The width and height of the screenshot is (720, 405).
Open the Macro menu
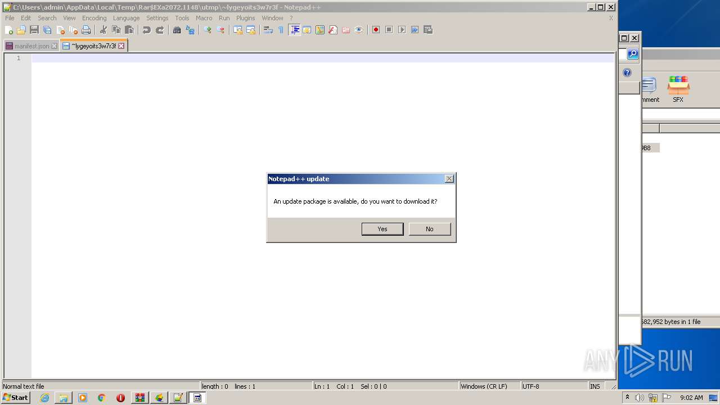(204, 18)
